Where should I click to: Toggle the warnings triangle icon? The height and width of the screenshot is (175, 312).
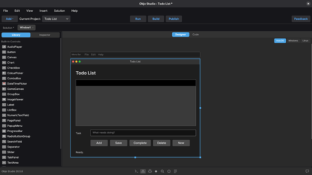tap(143, 171)
